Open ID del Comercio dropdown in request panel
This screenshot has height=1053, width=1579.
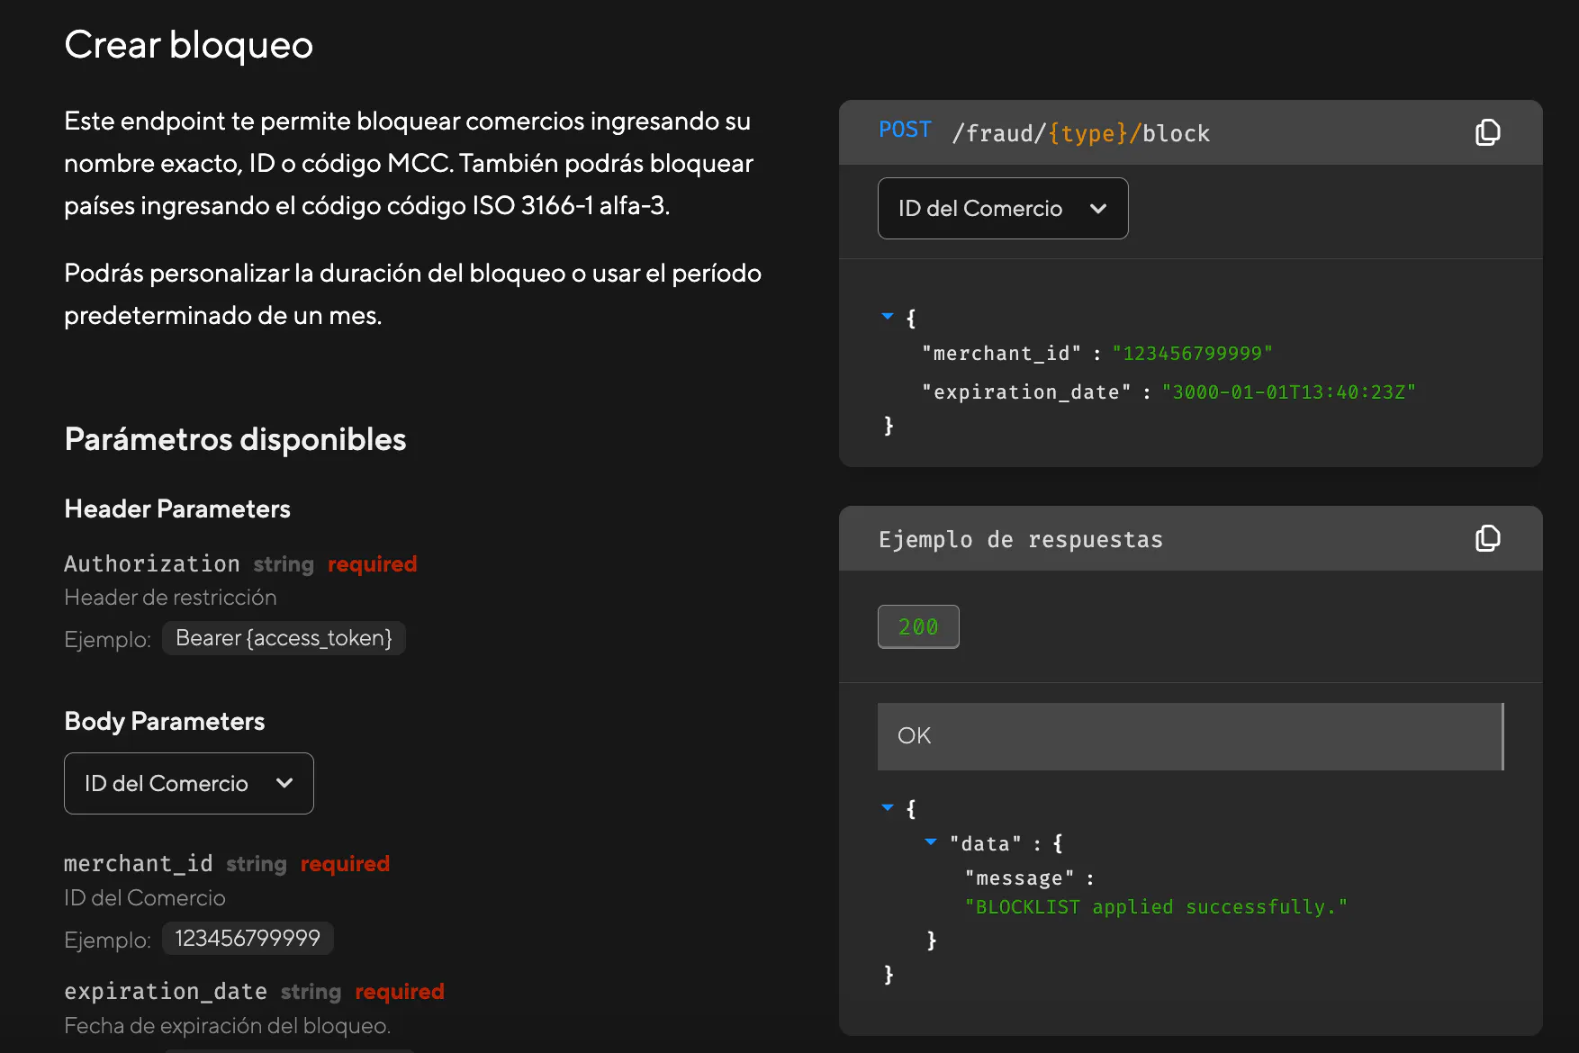coord(1002,209)
